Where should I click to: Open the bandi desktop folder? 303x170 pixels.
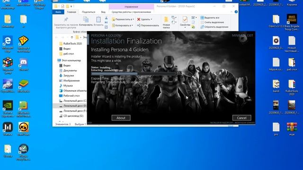coord(276,86)
